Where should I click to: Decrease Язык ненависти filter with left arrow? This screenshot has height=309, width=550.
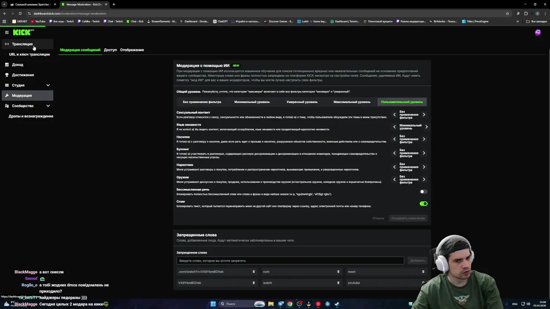[394, 127]
